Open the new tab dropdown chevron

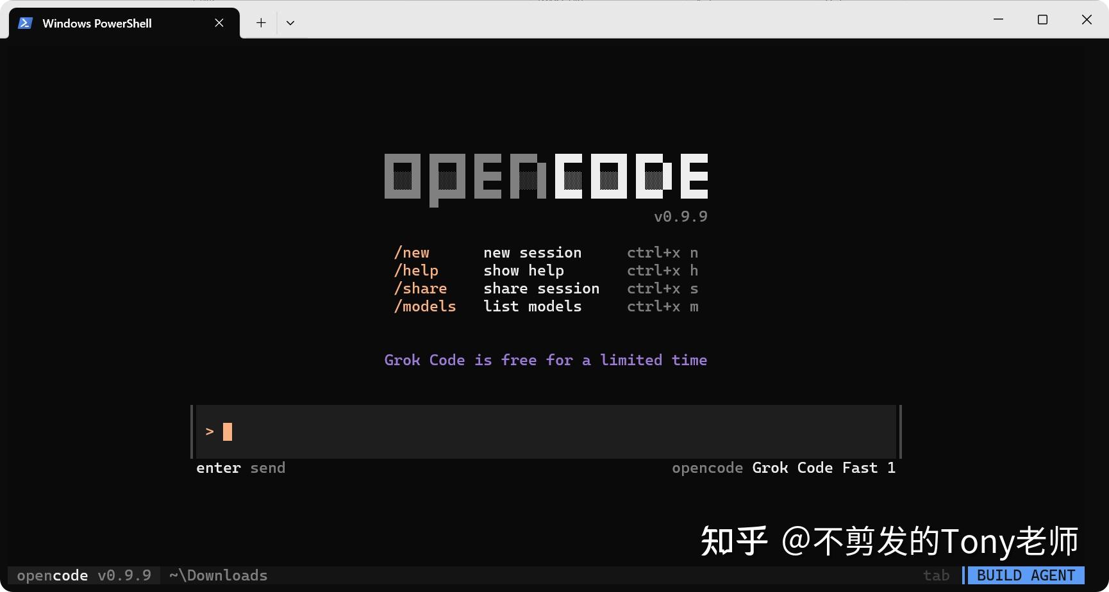coord(290,22)
